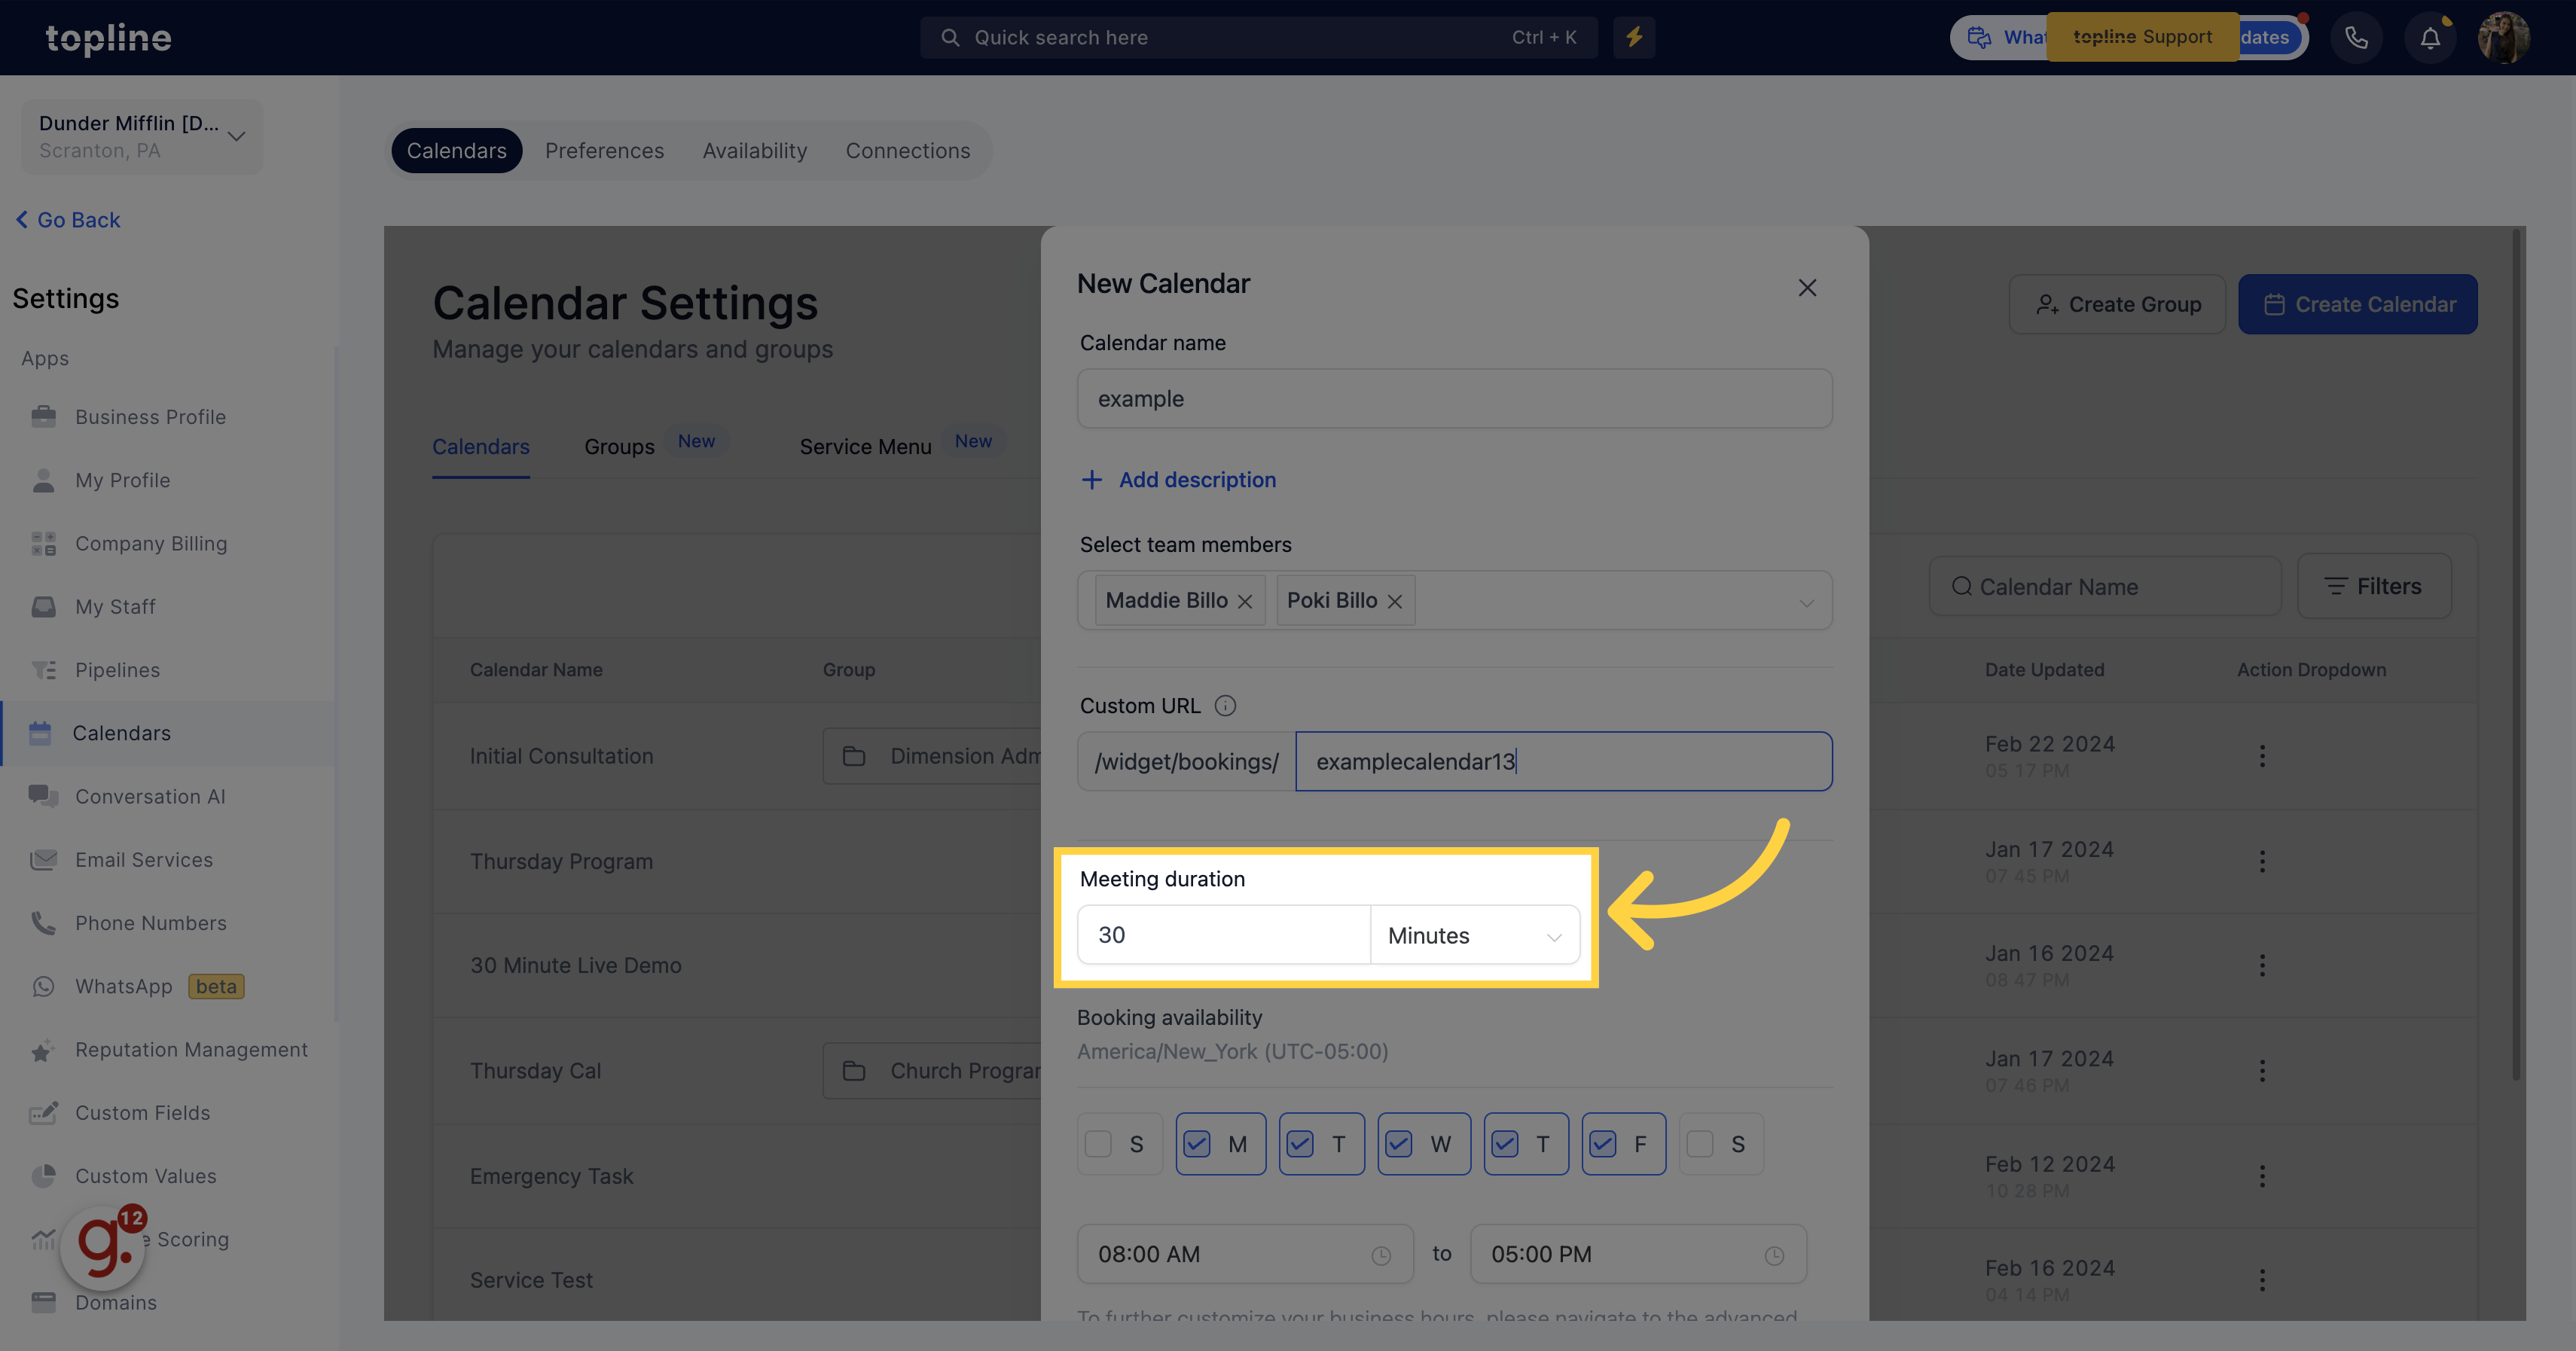Open the Minutes unit dropdown

tap(1475, 936)
